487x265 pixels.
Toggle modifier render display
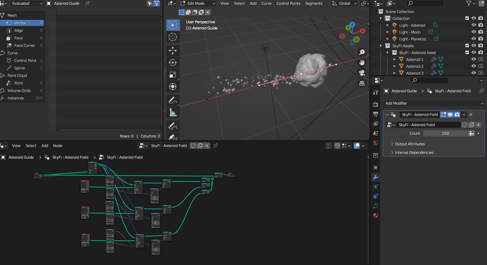tap(457, 115)
